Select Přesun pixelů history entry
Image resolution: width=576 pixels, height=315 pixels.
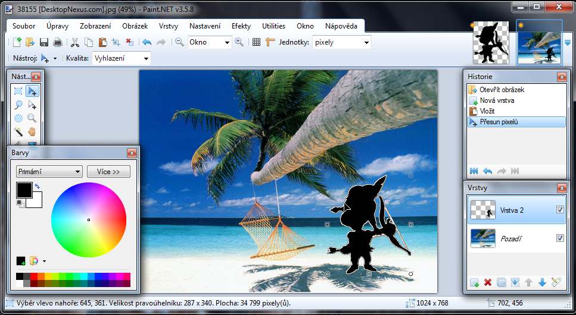click(517, 122)
